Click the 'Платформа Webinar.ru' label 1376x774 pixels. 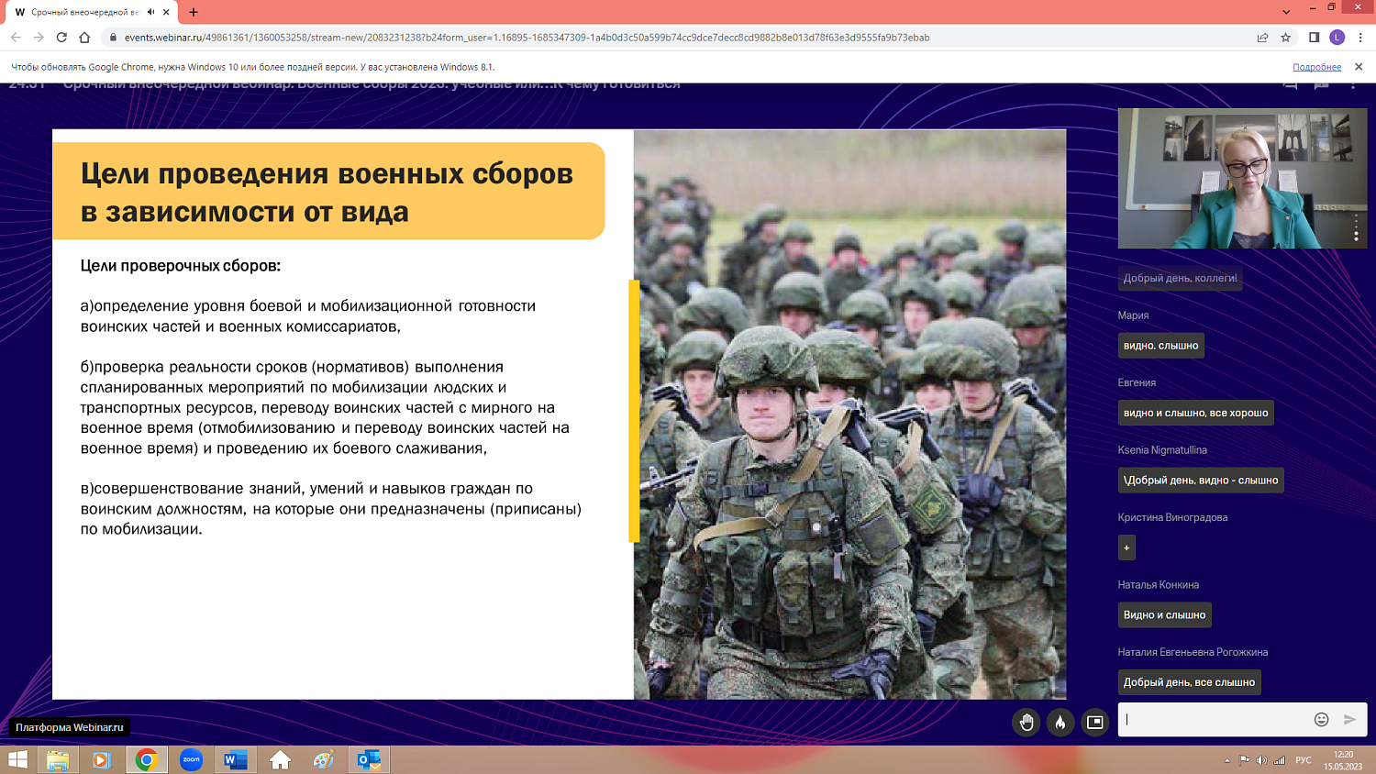70,727
